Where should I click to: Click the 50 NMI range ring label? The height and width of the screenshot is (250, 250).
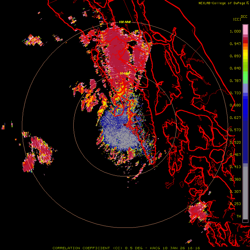(x=124, y=74)
